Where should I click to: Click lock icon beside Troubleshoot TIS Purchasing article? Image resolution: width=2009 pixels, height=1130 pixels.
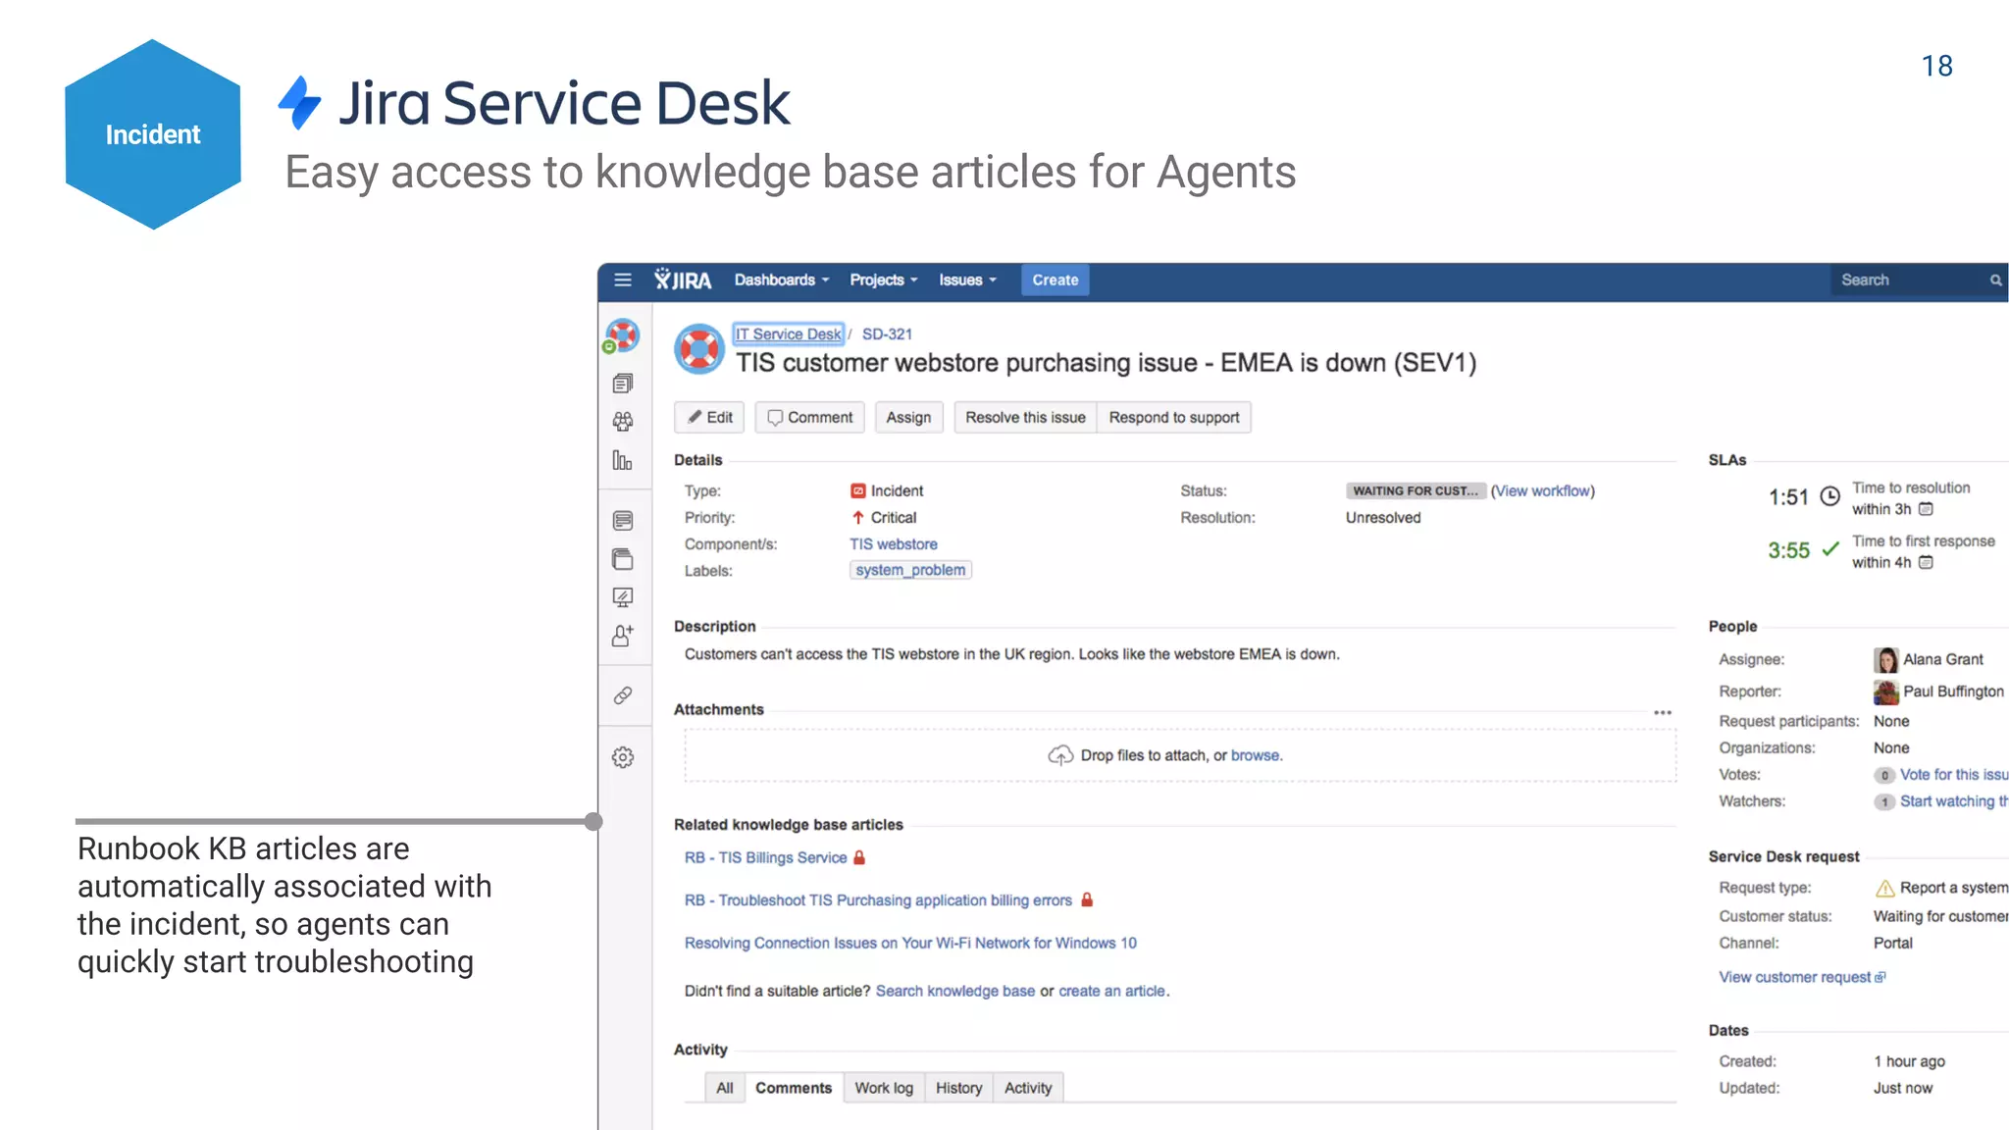pyautogui.click(x=1087, y=899)
